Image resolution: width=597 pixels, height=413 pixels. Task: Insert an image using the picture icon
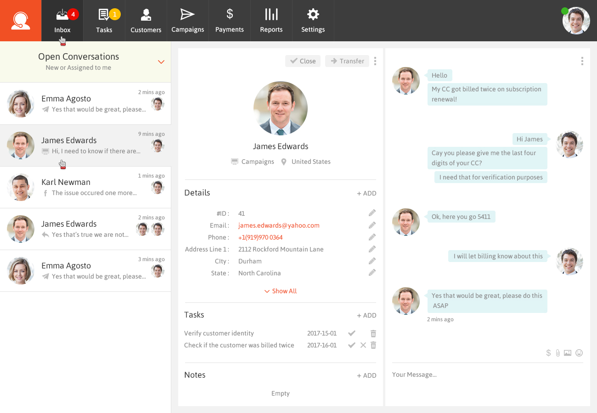(x=568, y=353)
